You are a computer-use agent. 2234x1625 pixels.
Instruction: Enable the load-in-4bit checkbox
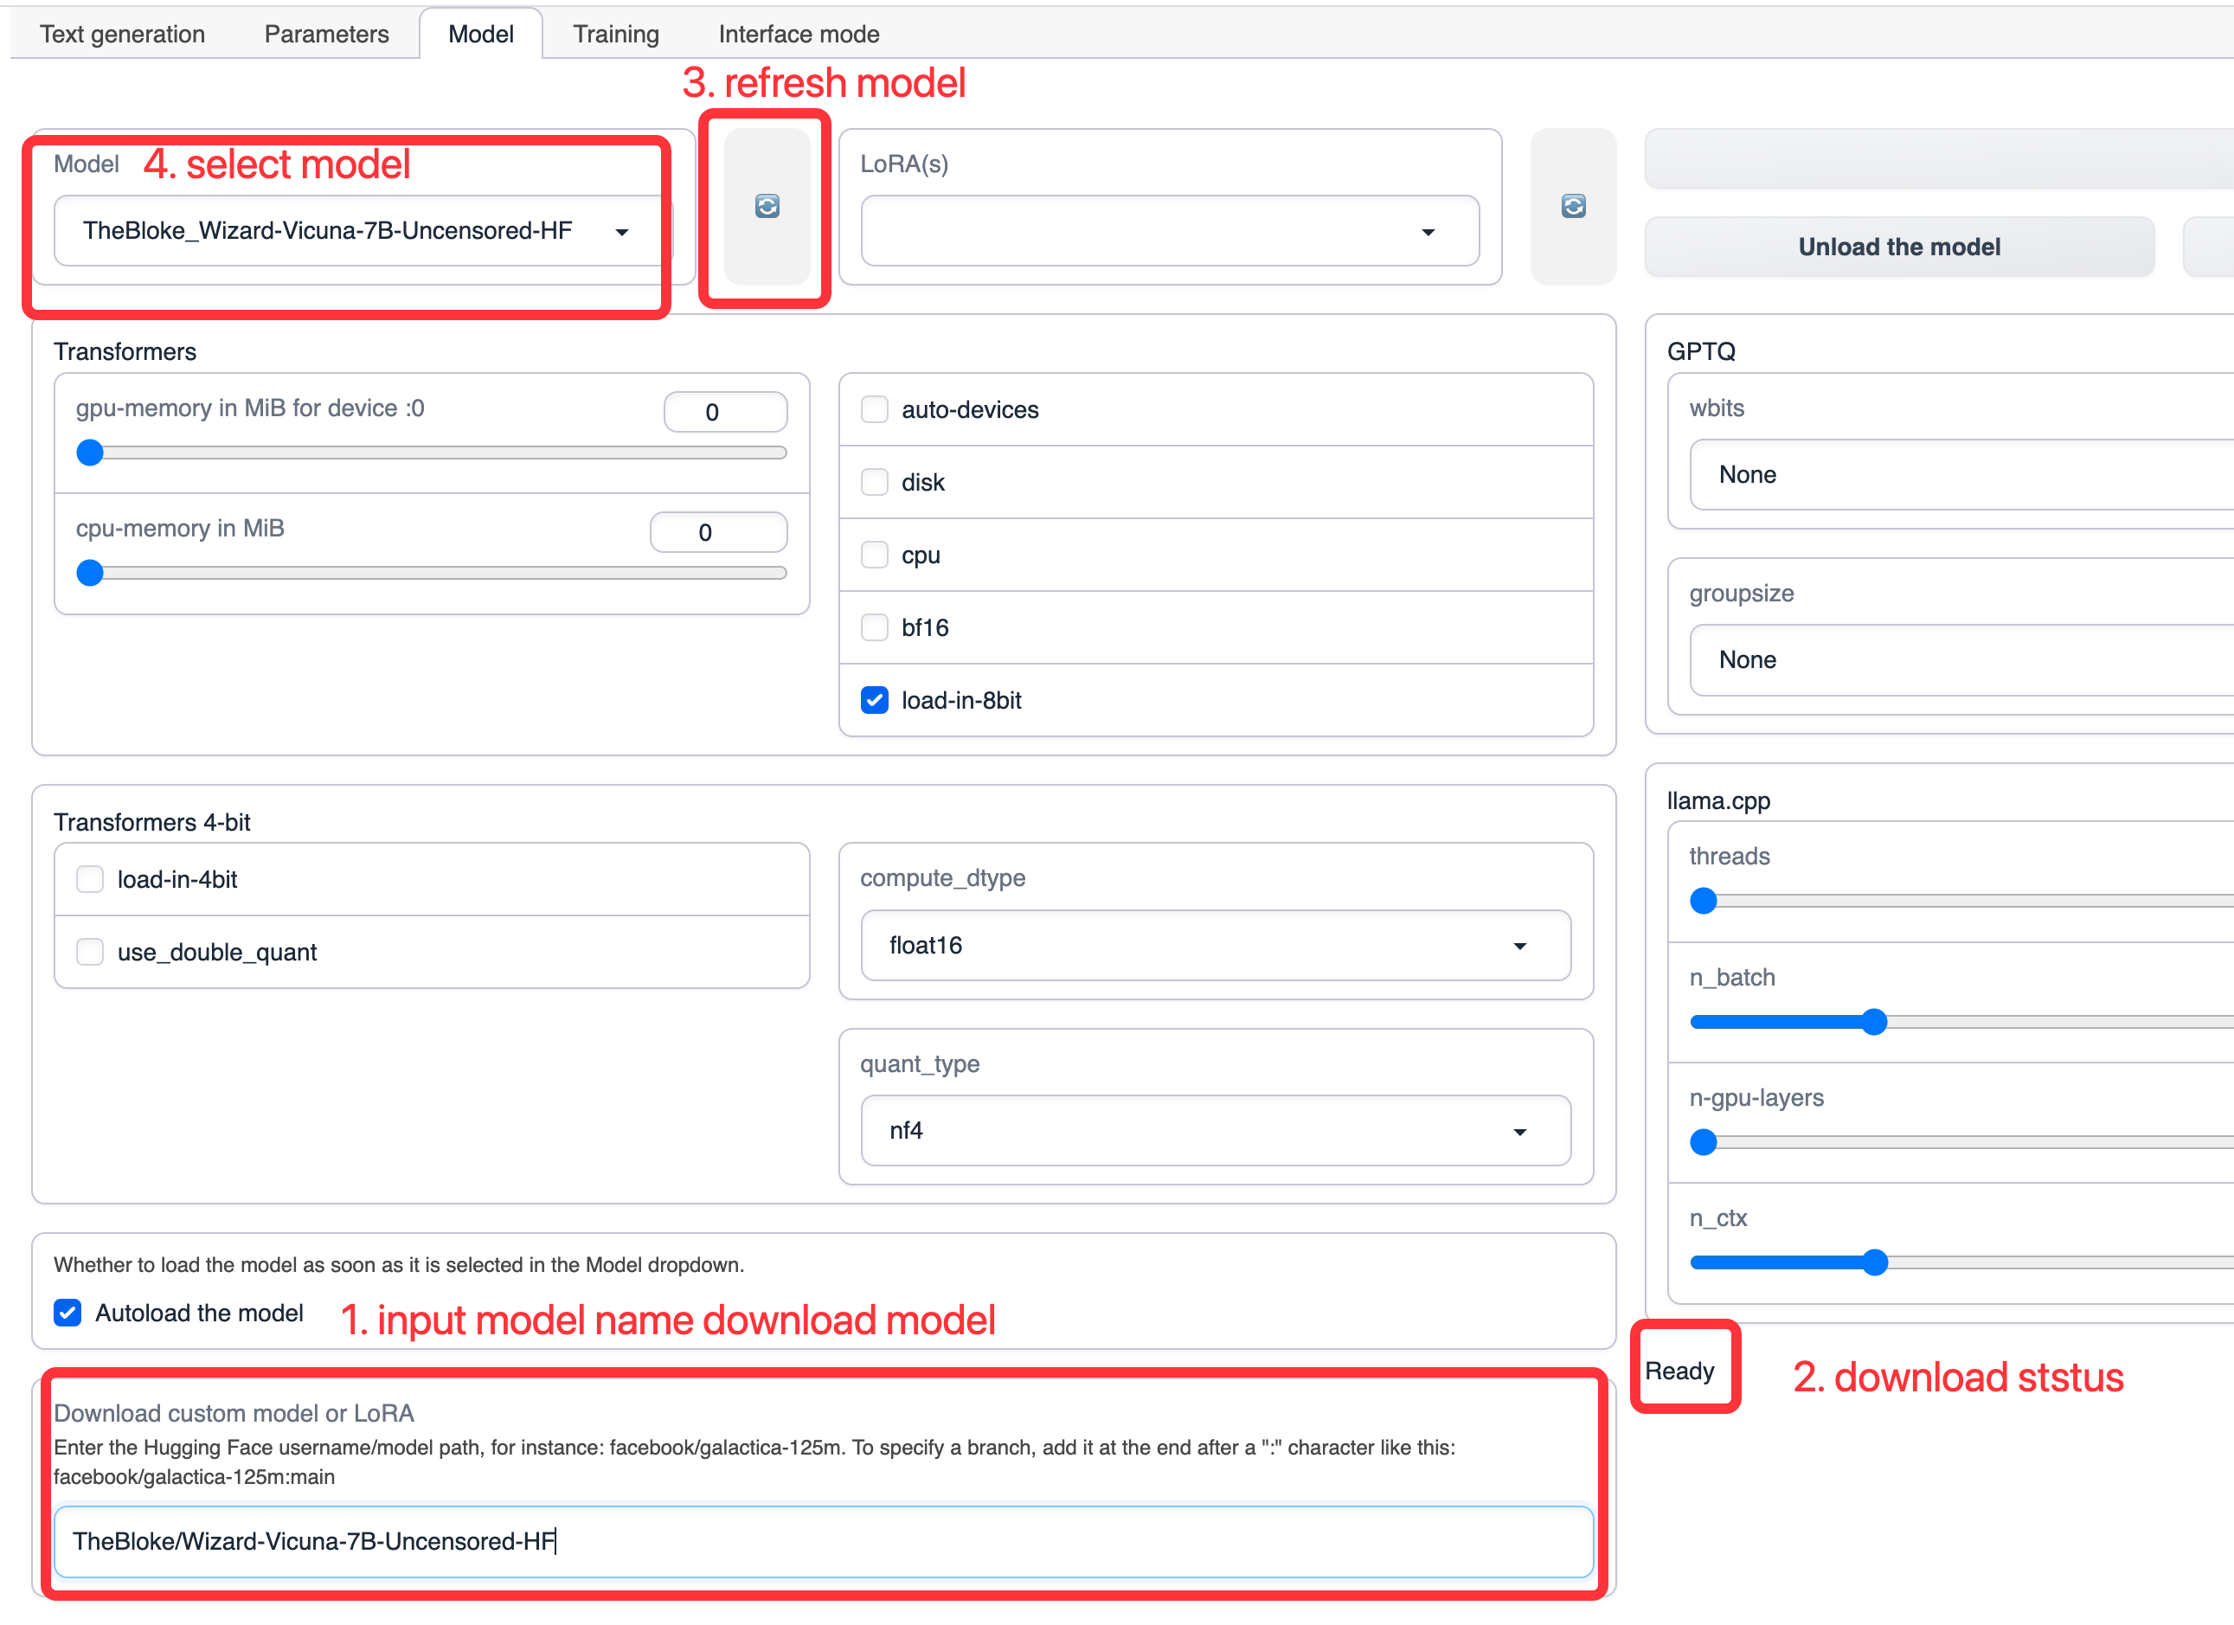(x=90, y=878)
